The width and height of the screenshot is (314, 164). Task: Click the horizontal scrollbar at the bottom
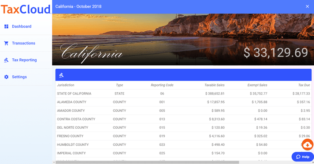[147, 162]
